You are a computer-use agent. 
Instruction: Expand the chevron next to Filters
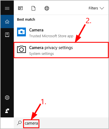coord(102,8)
